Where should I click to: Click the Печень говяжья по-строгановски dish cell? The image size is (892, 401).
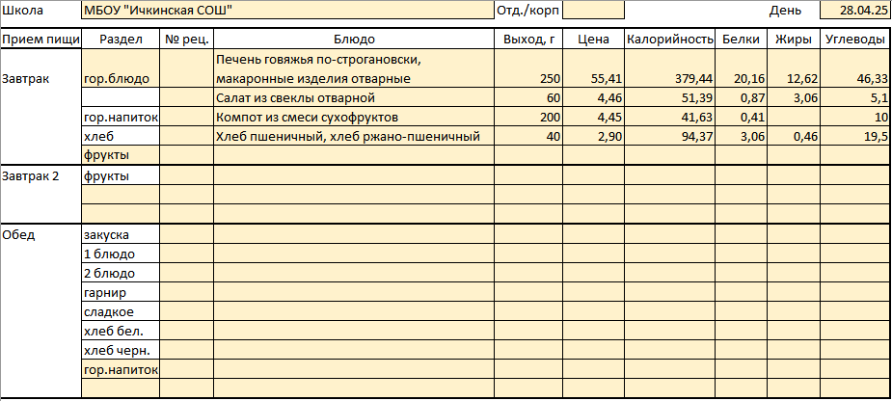point(354,68)
